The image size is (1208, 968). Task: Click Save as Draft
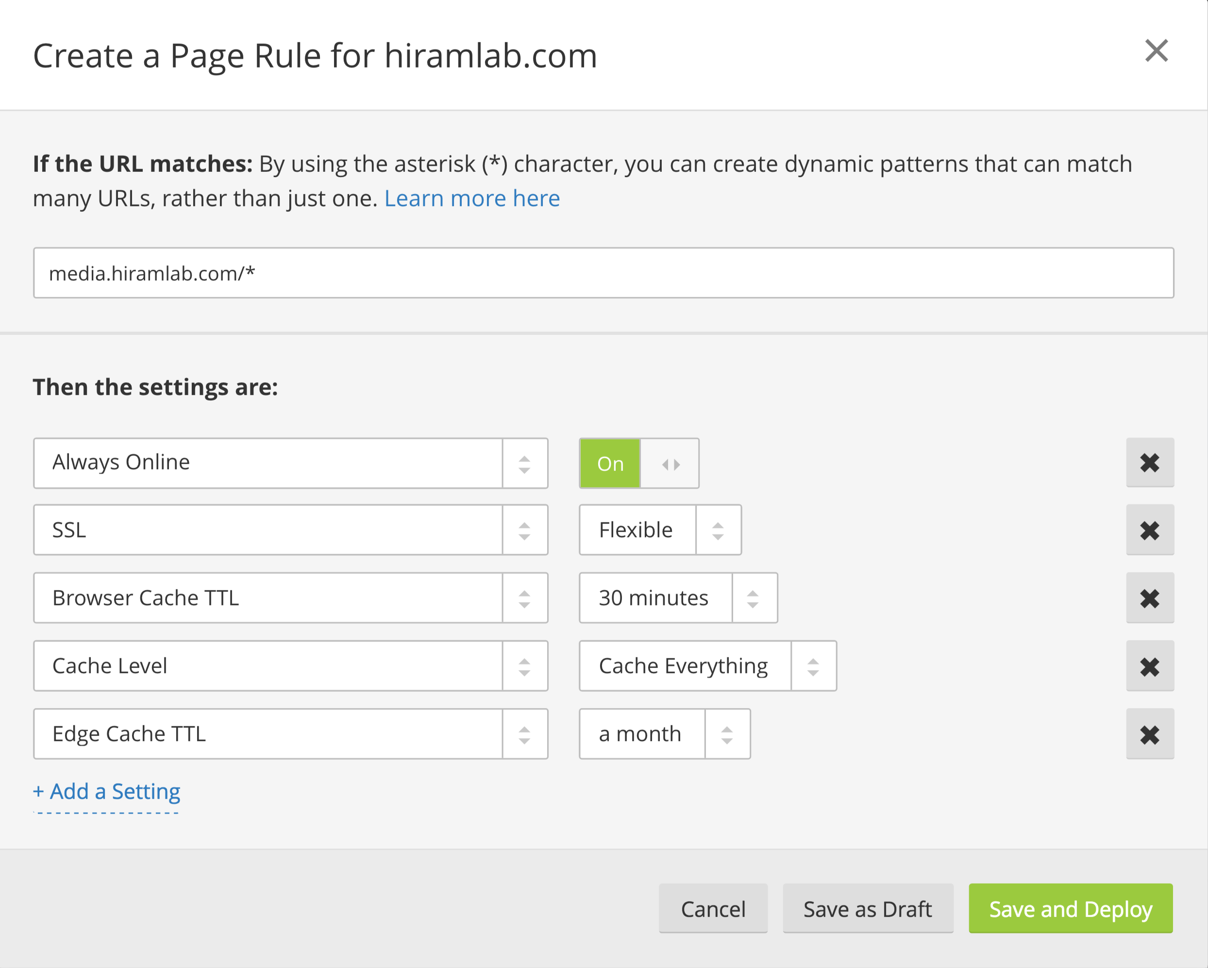(x=868, y=909)
